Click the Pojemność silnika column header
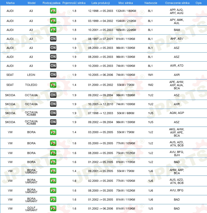 pos(74,3)
